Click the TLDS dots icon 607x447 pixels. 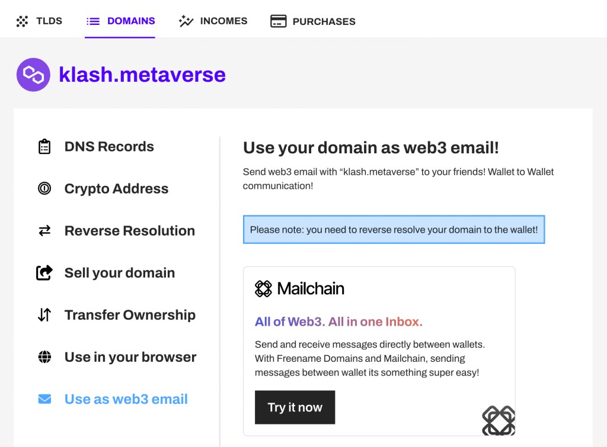[x=22, y=21]
